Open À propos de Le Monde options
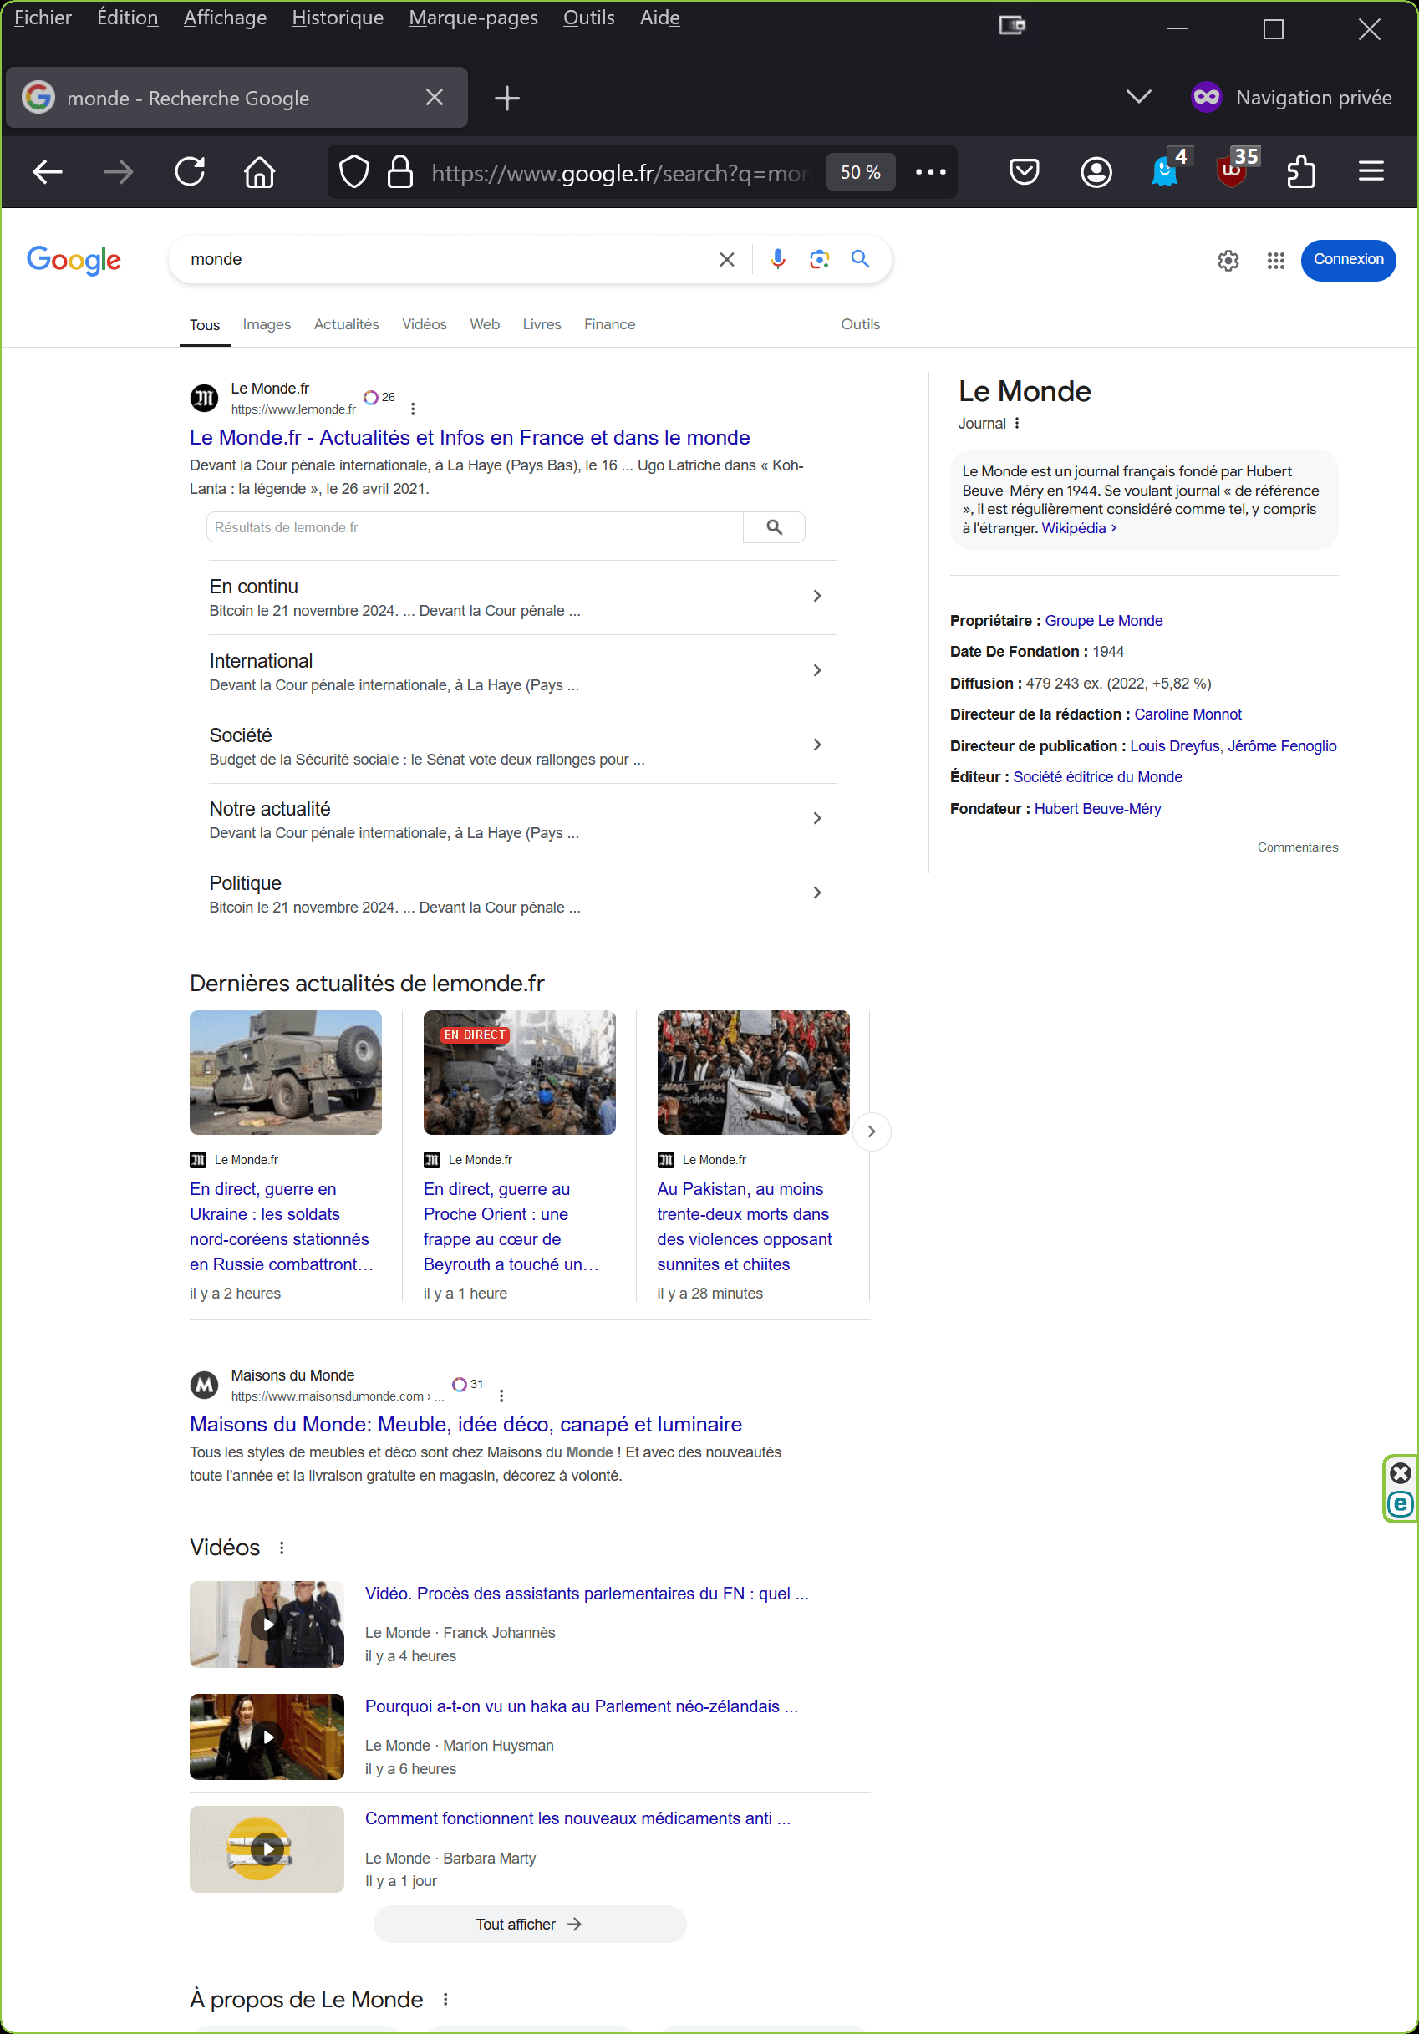 click(x=445, y=2000)
